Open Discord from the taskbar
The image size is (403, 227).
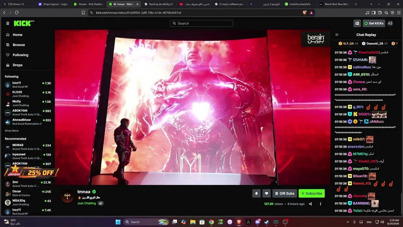tap(258, 222)
